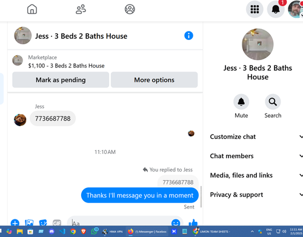Switch to HMA VPN taskbar window
Image resolution: width=303 pixels, height=237 pixels.
tap(113, 232)
